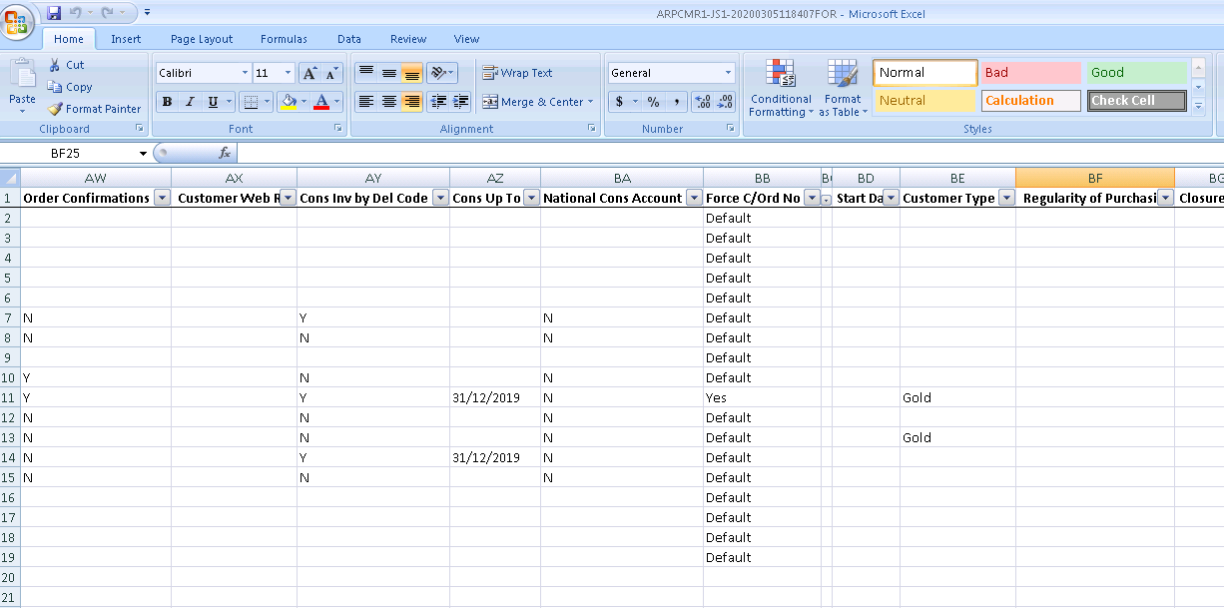Click the Conditional Formatting button

[781, 89]
